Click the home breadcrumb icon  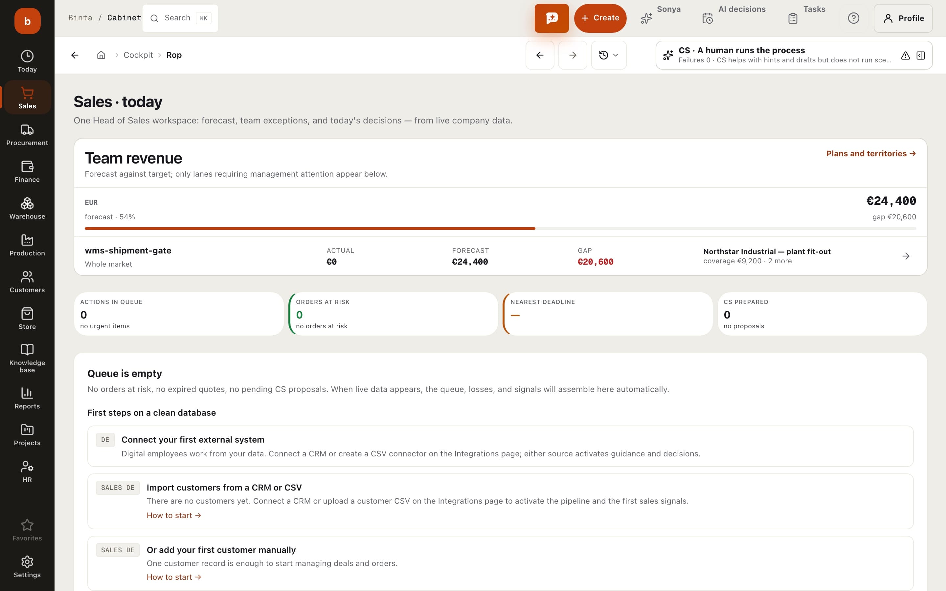tap(101, 55)
